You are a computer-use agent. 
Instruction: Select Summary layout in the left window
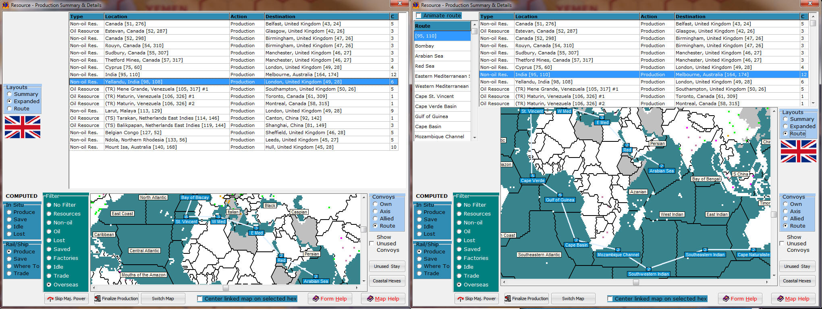9,94
